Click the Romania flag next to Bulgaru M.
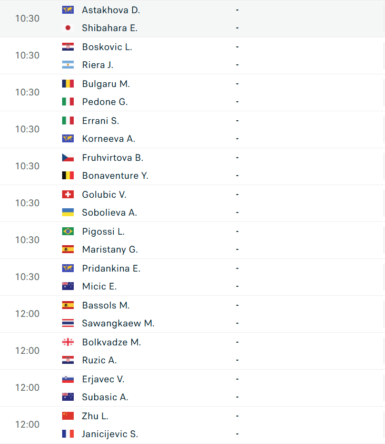The image size is (385, 444). click(67, 84)
